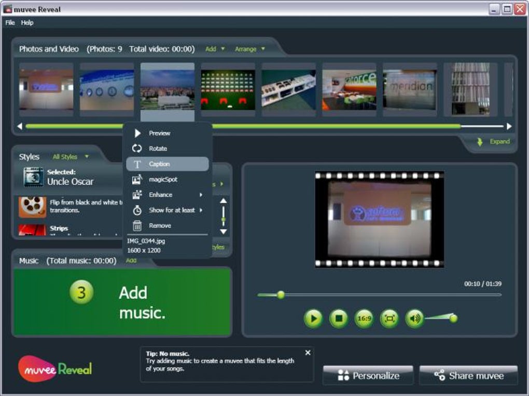529x396 pixels.
Task: Open the Add dropdown in Photos and Video
Action: 215,49
